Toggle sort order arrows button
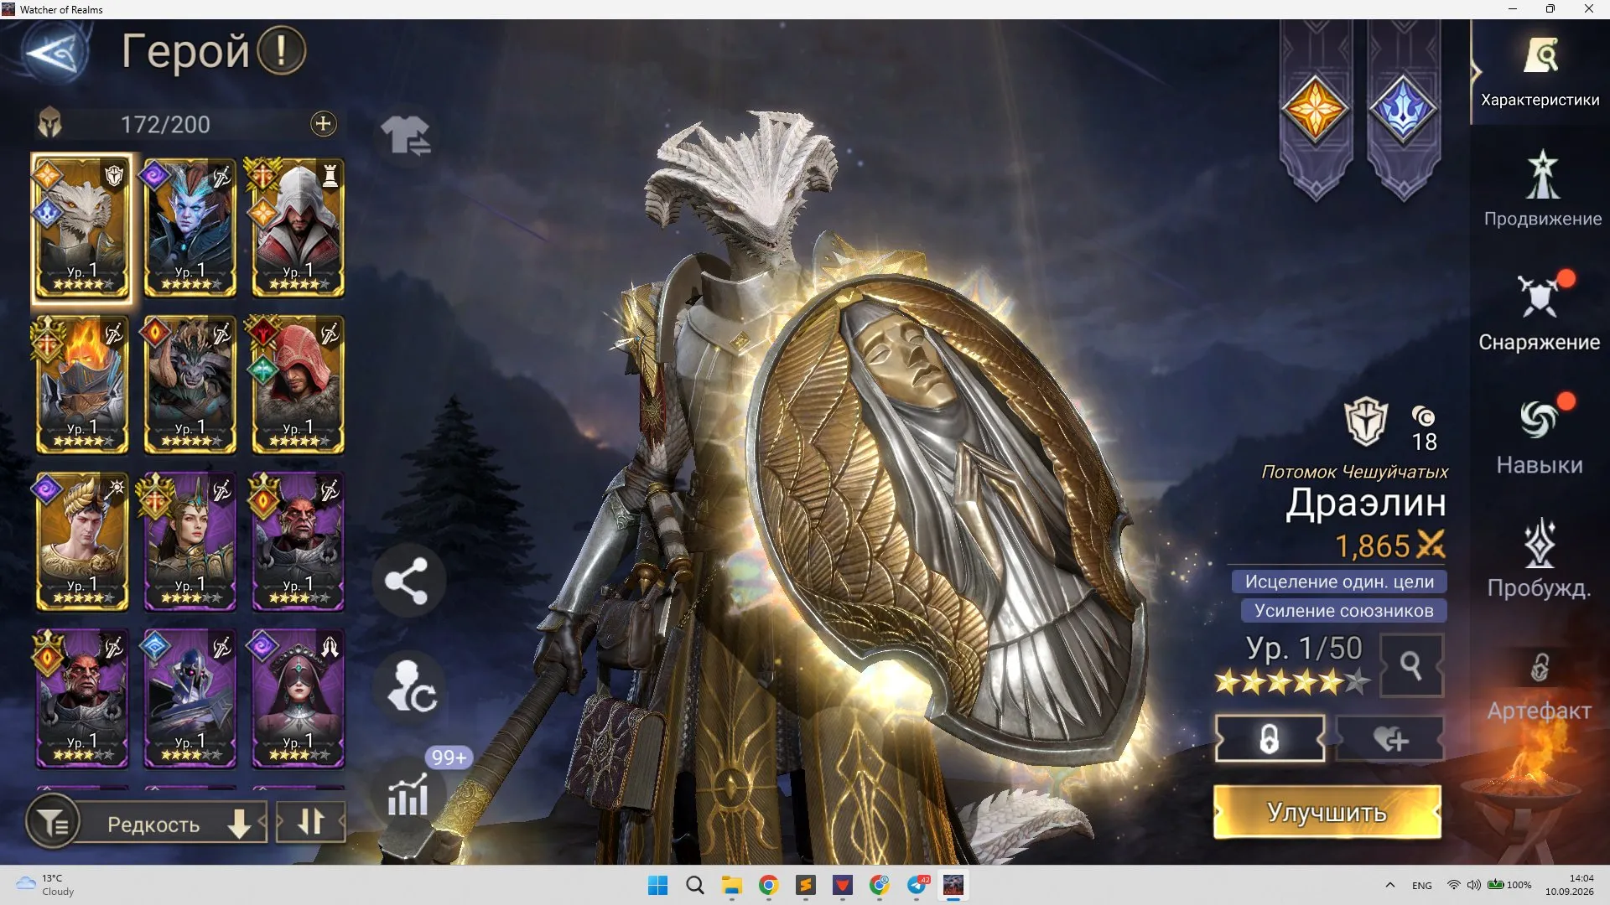The width and height of the screenshot is (1610, 905). point(311,822)
